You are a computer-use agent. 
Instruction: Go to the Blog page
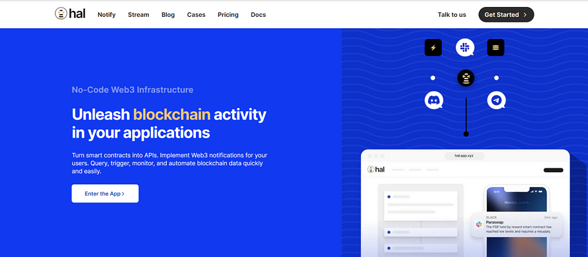pyautogui.click(x=168, y=15)
